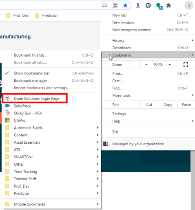The image size is (195, 210).
Task: Expand the Time Tracking folder arrow
Action: [97, 171]
